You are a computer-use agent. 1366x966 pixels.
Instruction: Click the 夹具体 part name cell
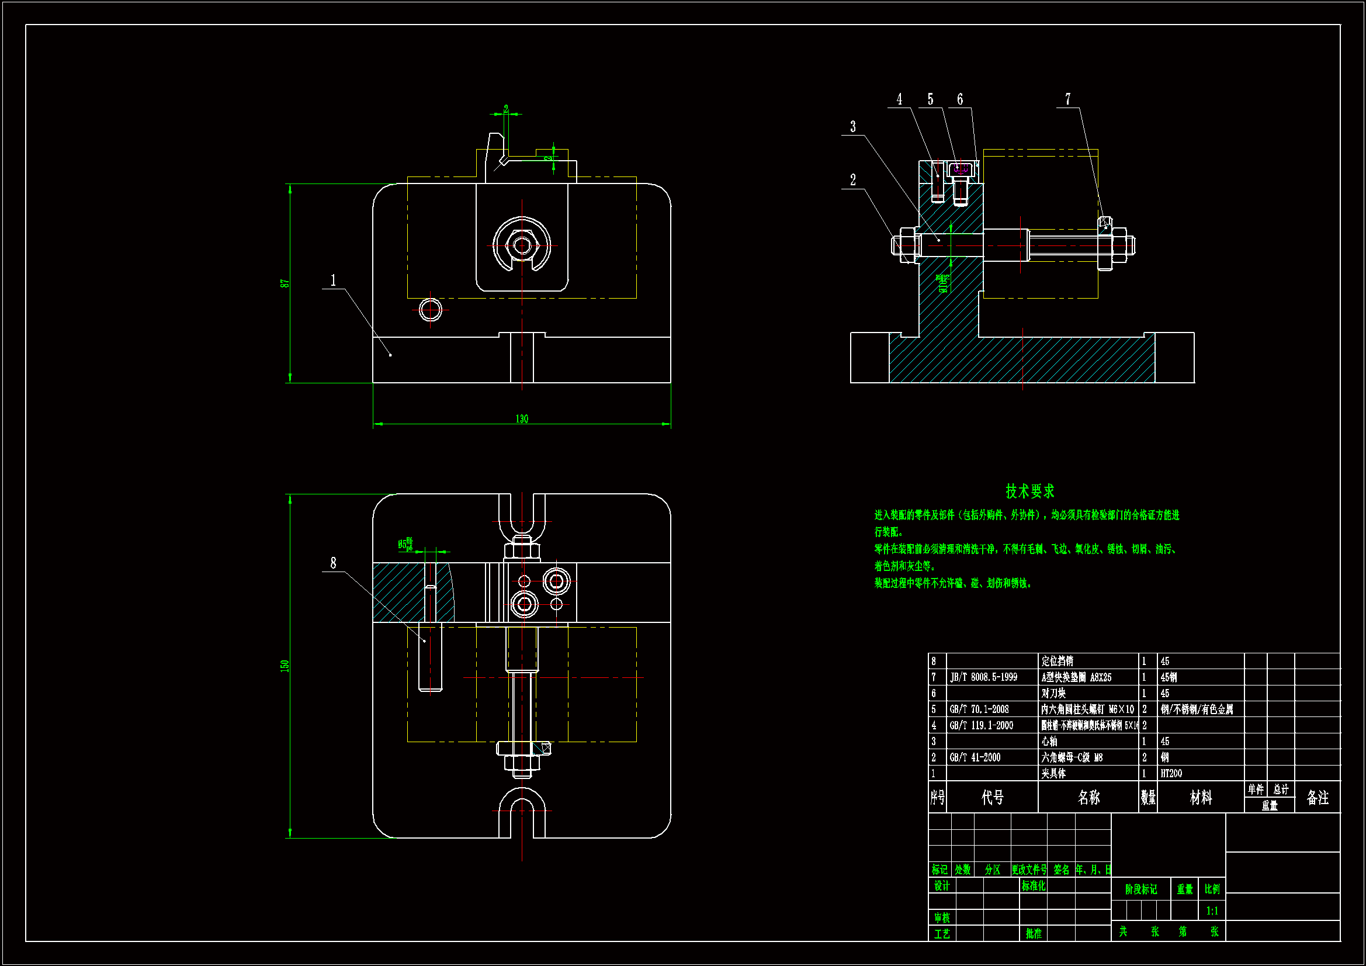(1053, 773)
